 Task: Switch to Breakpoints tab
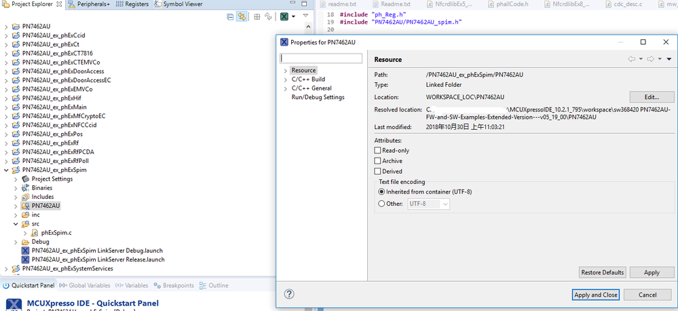point(174,285)
